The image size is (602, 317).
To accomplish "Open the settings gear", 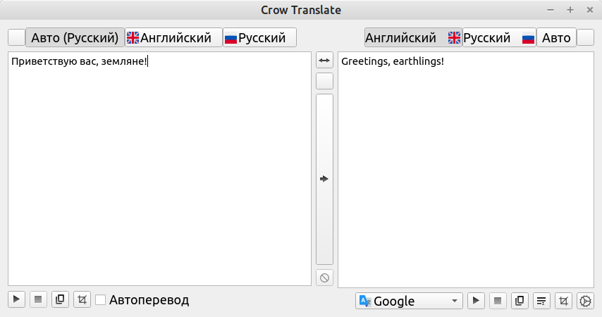I will (x=585, y=301).
